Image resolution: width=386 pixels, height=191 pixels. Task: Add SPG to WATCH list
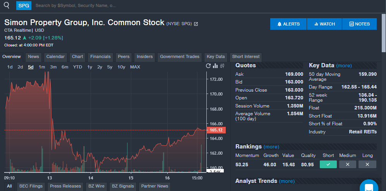(x=324, y=24)
